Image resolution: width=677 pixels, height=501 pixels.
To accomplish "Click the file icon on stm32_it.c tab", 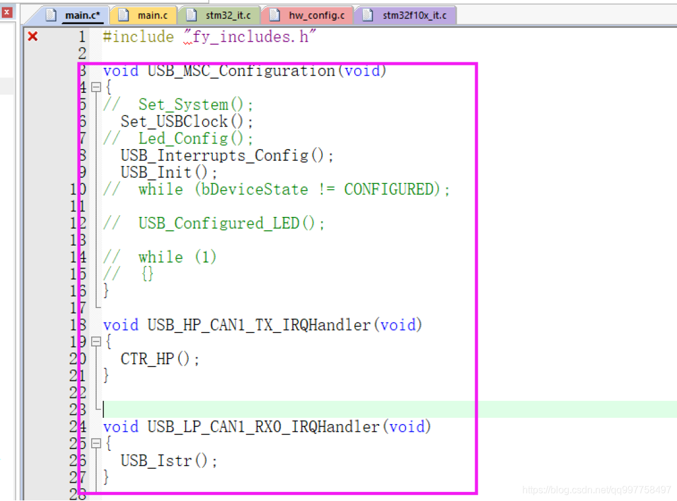I will point(191,15).
